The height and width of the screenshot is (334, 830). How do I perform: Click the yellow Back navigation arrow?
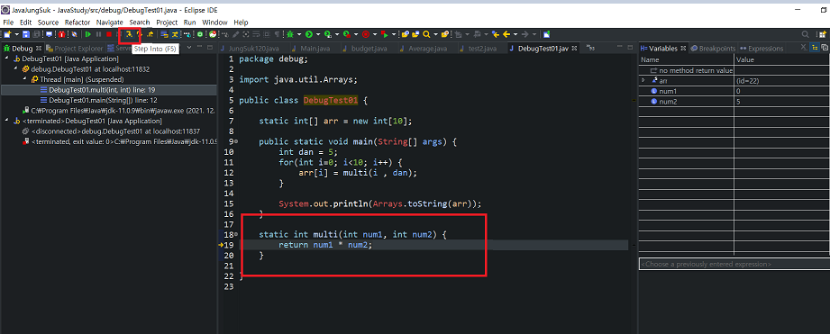506,34
